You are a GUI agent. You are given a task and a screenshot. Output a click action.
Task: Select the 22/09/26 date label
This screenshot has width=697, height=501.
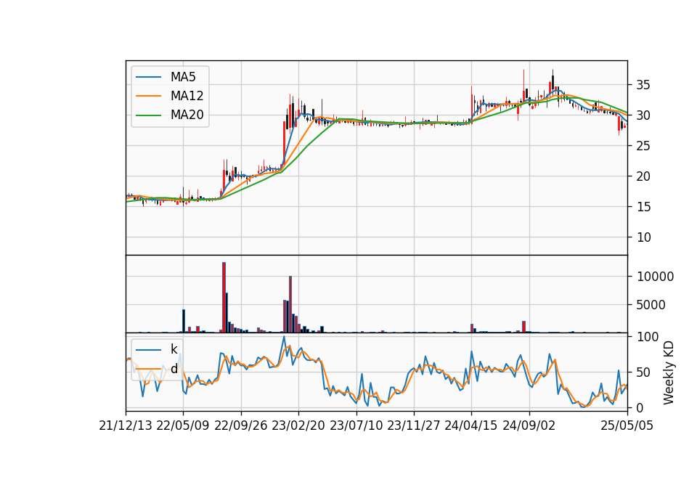(x=241, y=425)
